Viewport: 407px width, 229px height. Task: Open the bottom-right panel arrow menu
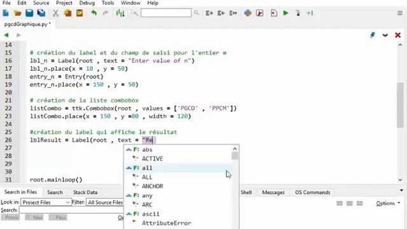(401, 191)
